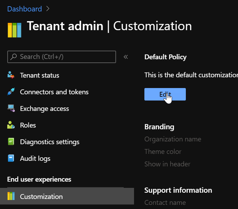This screenshot has width=238, height=209.
Task: Click the magnifier icon in the search box
Action: [14, 57]
